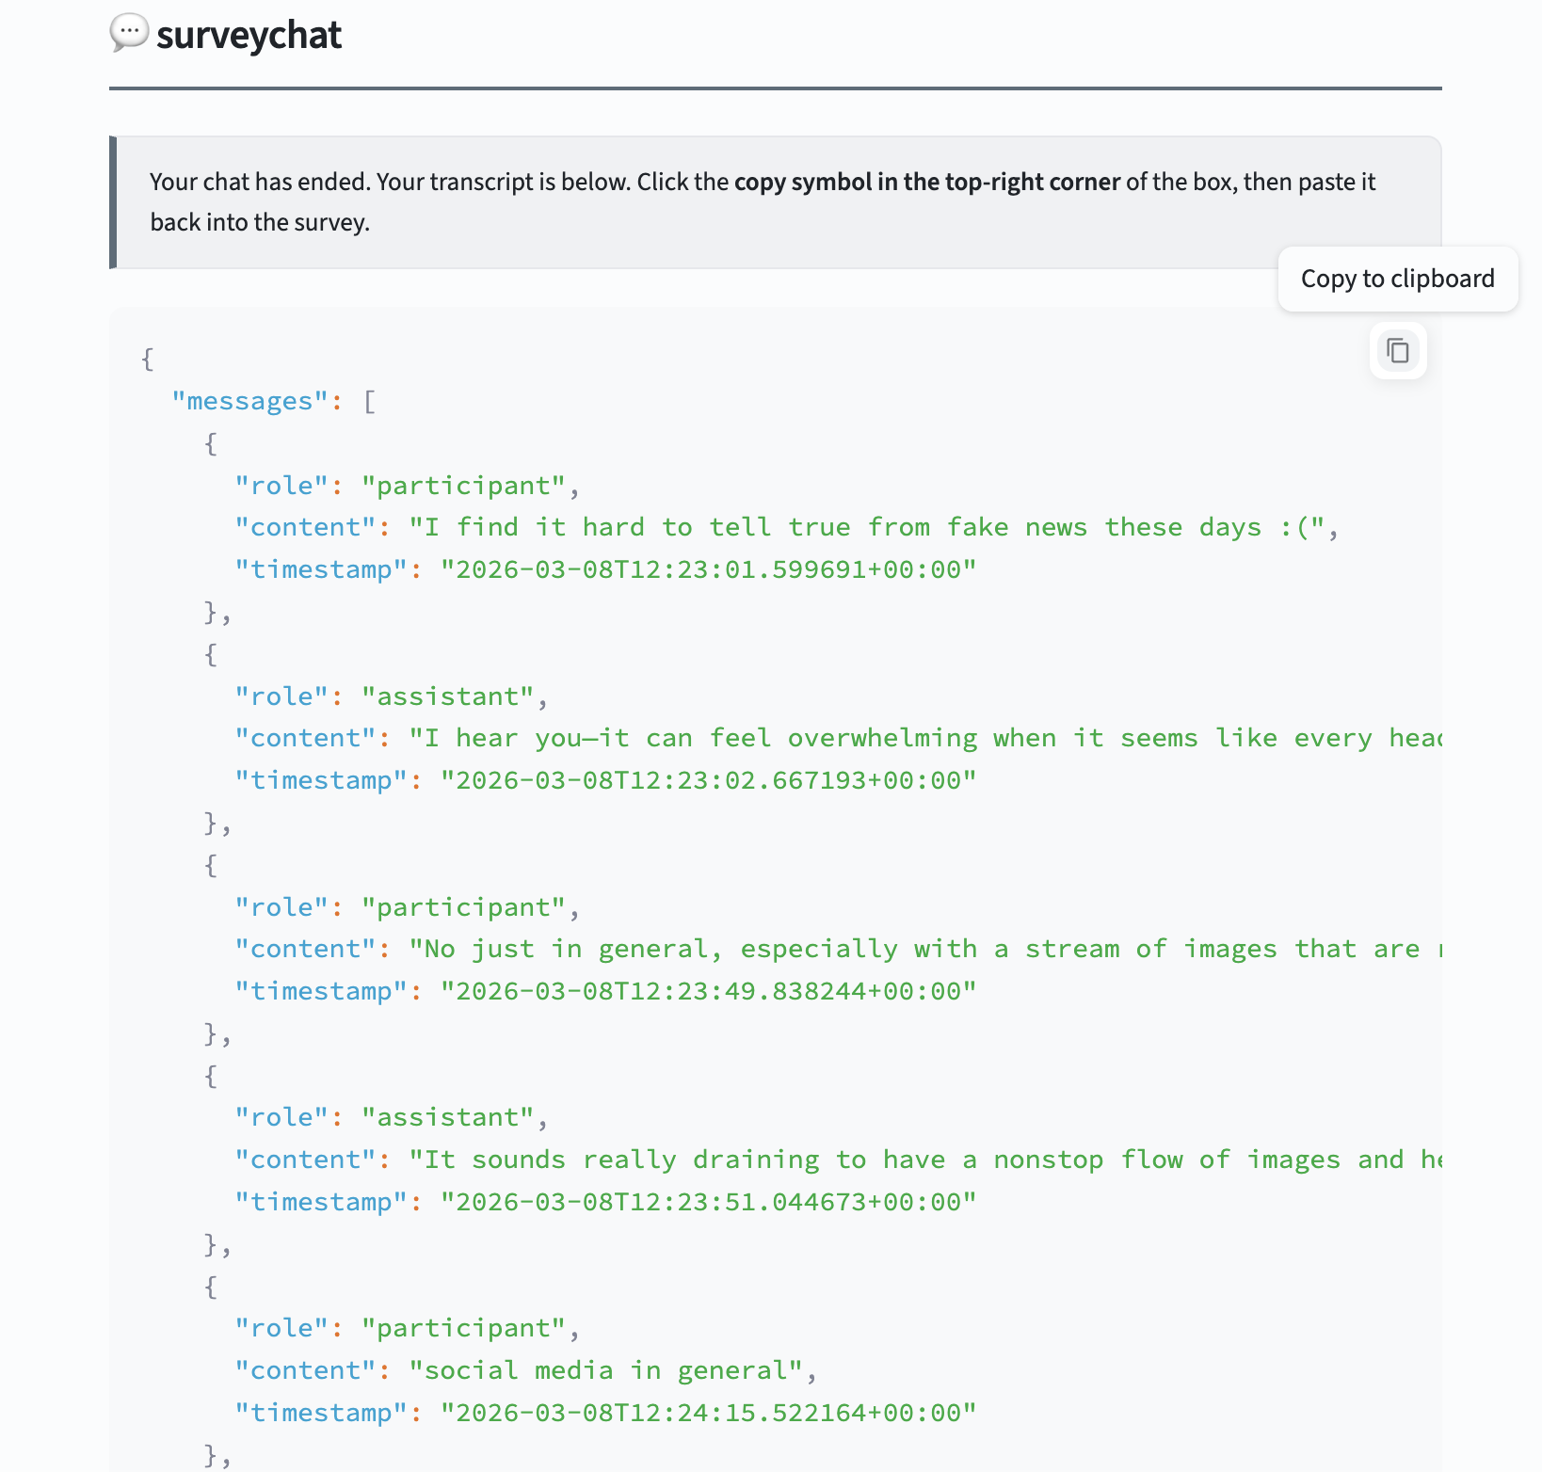
Task: Click the 'messages' key in the JSON
Action: pyautogui.click(x=248, y=401)
